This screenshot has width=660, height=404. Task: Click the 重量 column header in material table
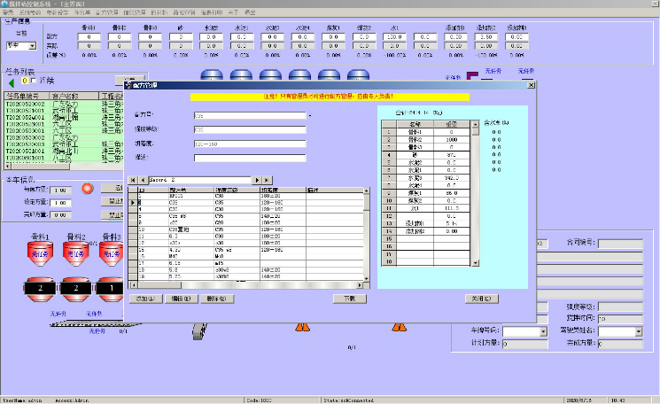pos(451,124)
